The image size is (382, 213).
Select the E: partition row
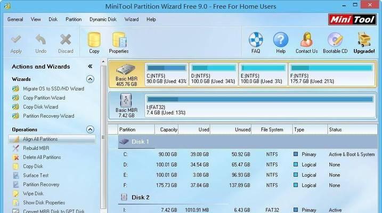pos(248,175)
